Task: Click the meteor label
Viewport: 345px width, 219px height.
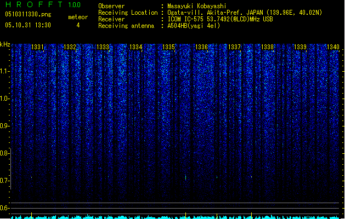Action: click(x=78, y=17)
